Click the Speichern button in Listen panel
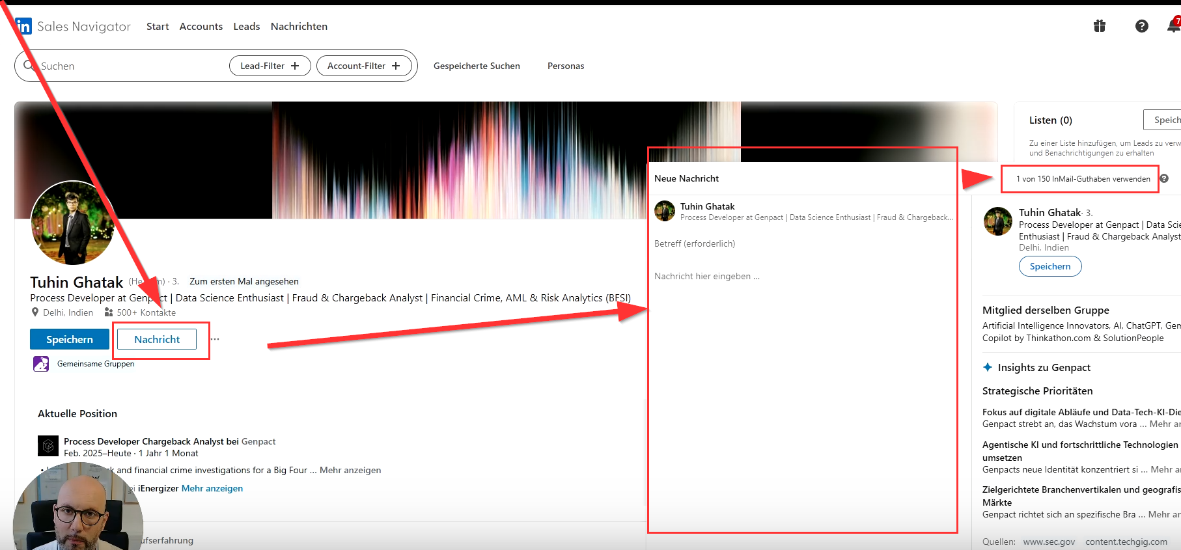Viewport: 1181px width, 550px height. point(1163,120)
